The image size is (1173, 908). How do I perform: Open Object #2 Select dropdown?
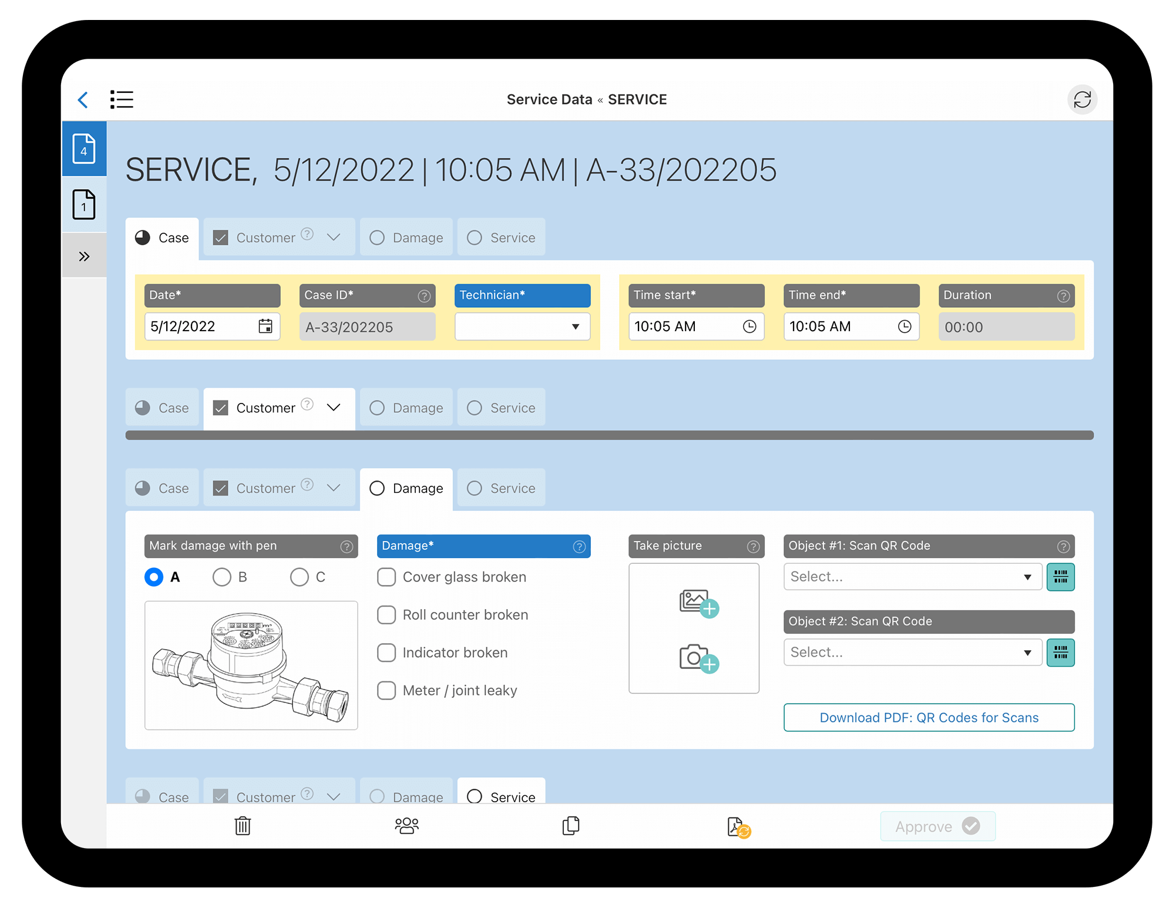(912, 653)
